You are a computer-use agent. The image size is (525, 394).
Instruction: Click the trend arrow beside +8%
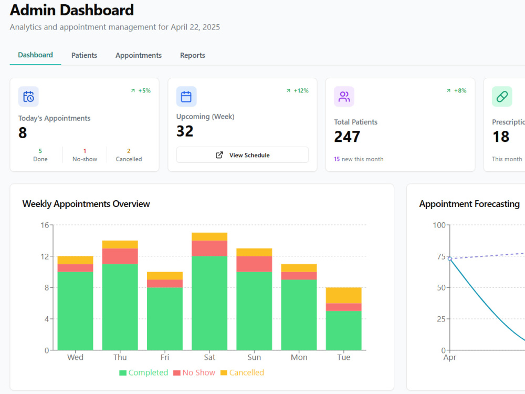(448, 91)
